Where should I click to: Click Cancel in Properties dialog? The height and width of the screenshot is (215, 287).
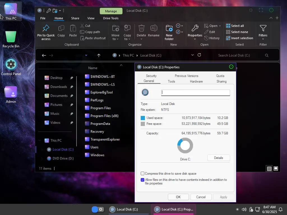[x=201, y=197]
